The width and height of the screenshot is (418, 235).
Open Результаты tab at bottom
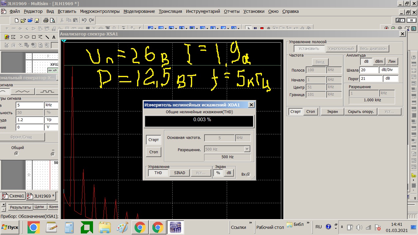(20, 207)
